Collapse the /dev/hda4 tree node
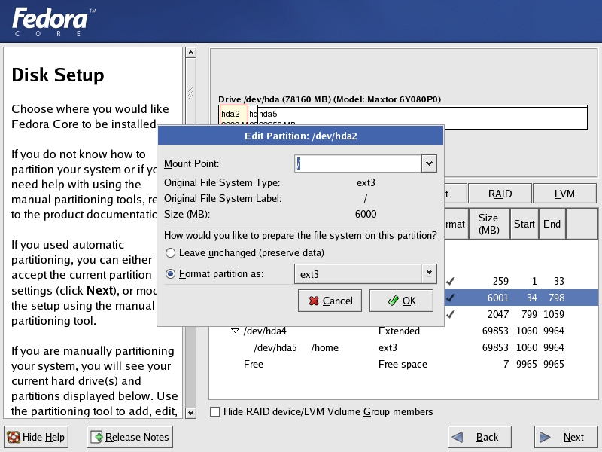The image size is (602, 452). tap(235, 331)
